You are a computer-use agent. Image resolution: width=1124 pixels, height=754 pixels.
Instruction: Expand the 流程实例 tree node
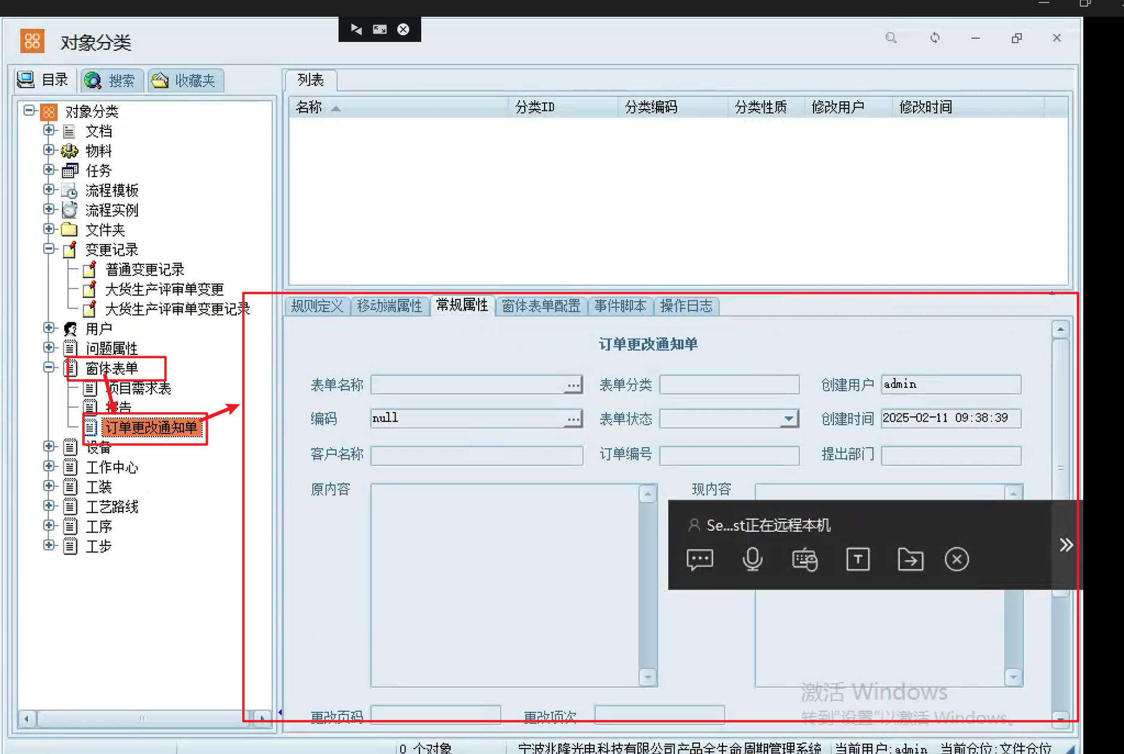(49, 209)
